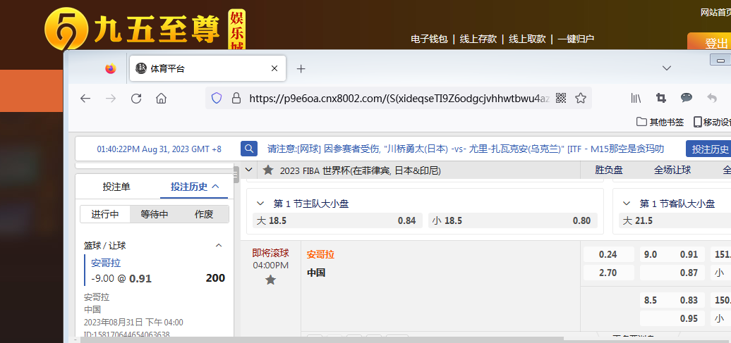Open 线上存款 link
The height and width of the screenshot is (343, 731).
(478, 39)
